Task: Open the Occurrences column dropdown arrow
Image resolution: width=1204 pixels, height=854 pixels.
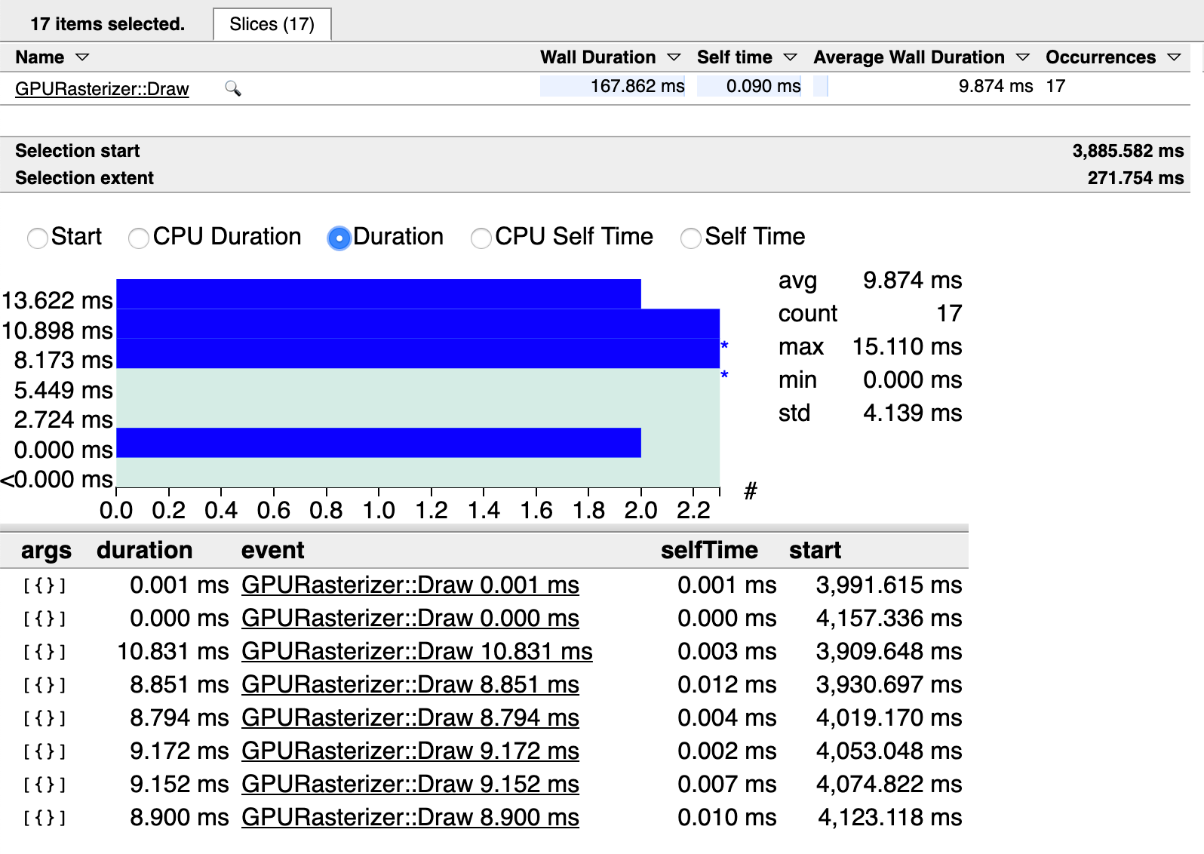Action: pyautogui.click(x=1174, y=57)
